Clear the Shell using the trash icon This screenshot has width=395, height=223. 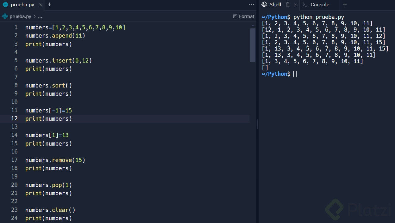[287, 4]
